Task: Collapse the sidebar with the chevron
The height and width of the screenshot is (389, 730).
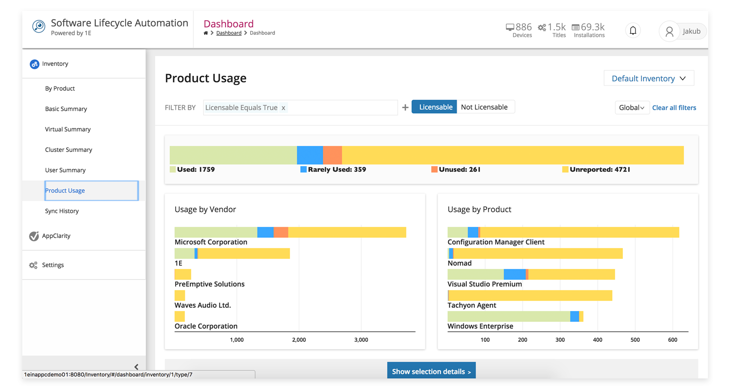Action: click(x=136, y=367)
